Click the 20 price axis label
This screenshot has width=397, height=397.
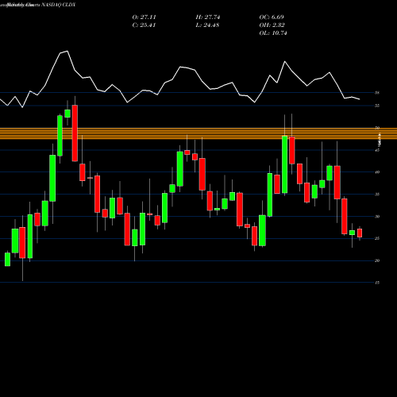[x=377, y=260]
